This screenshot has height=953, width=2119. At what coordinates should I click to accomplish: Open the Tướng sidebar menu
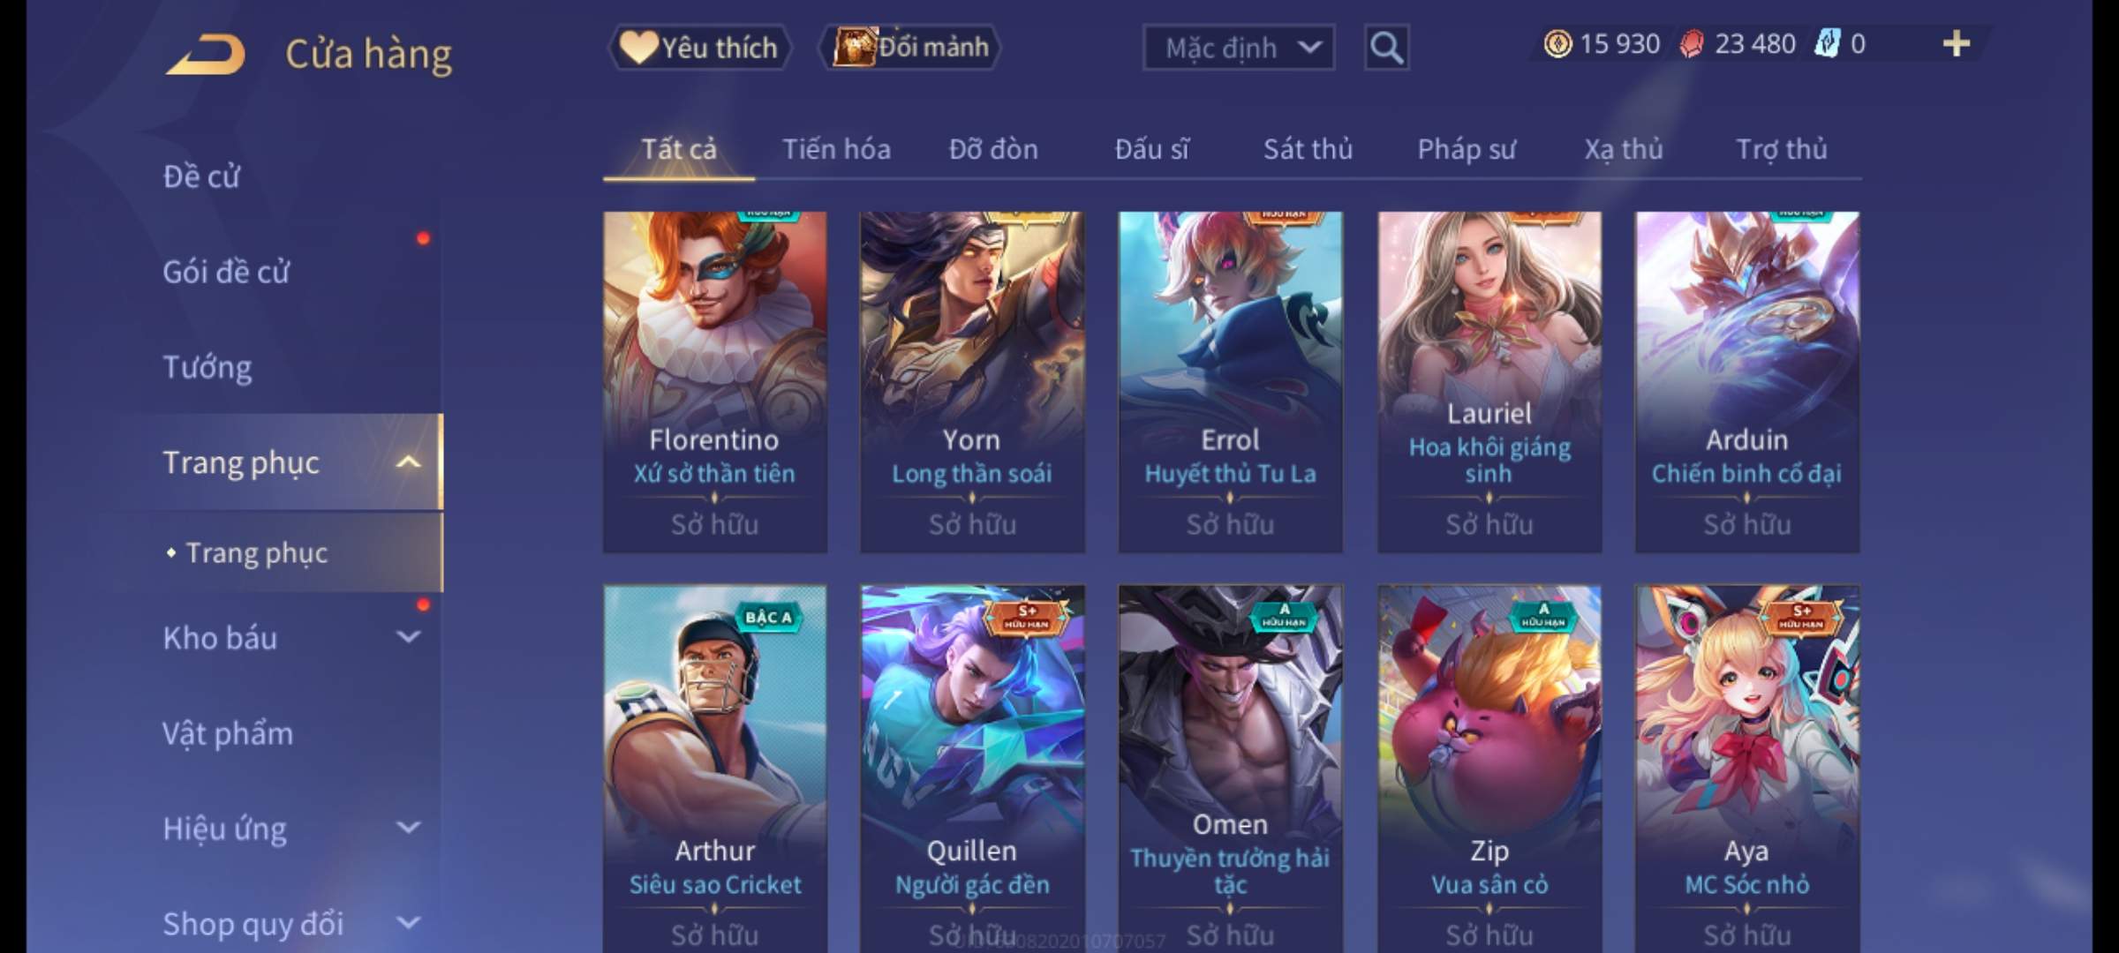pos(207,367)
